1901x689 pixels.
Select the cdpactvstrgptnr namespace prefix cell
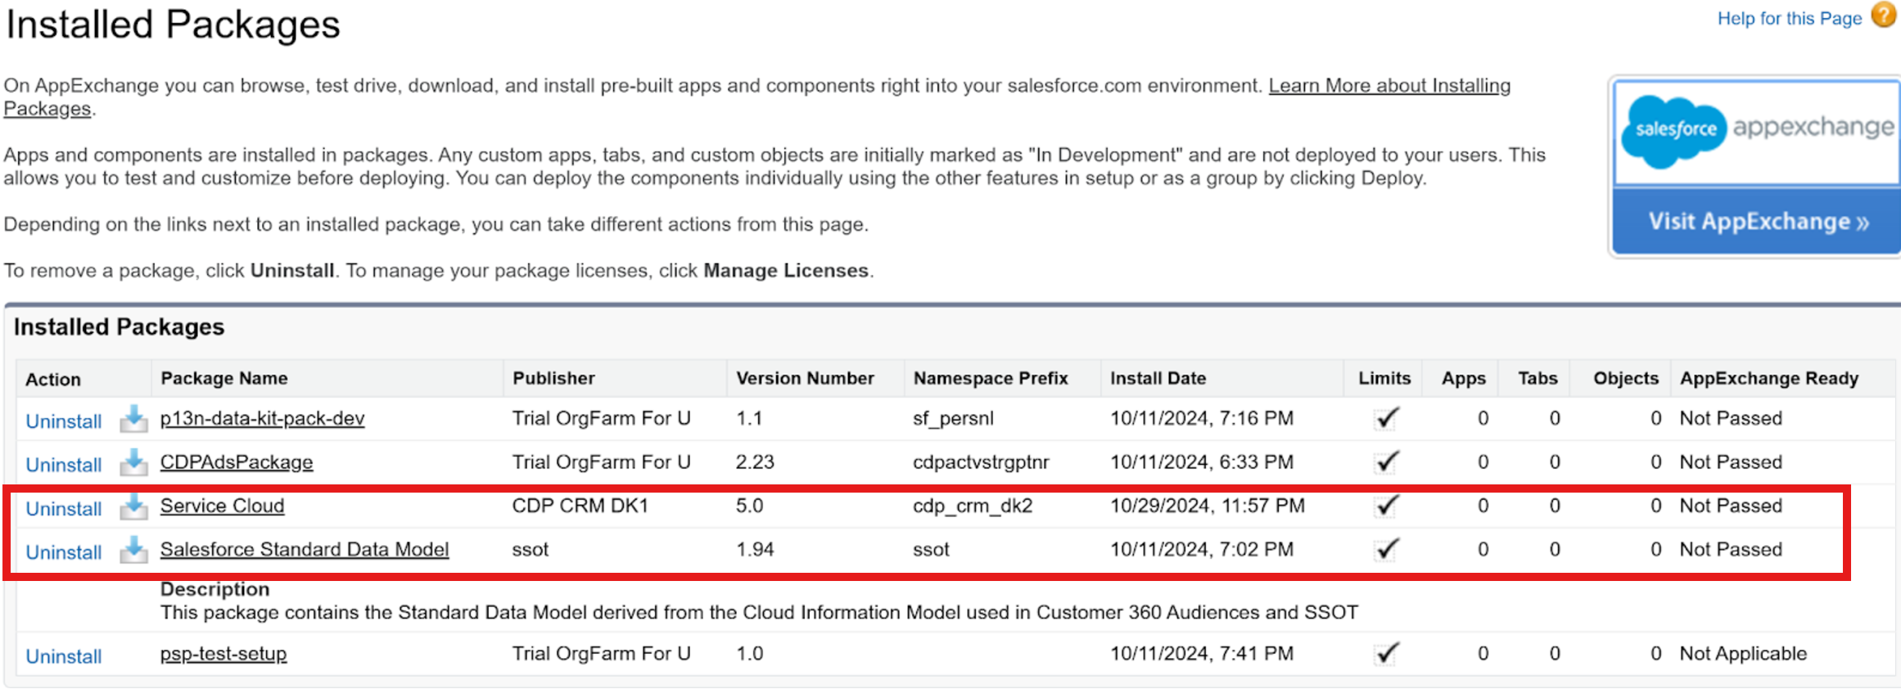pos(981,462)
